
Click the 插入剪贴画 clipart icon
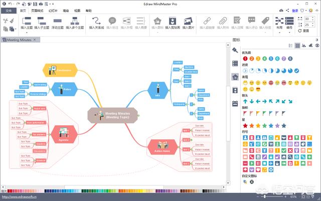[x=173, y=21]
